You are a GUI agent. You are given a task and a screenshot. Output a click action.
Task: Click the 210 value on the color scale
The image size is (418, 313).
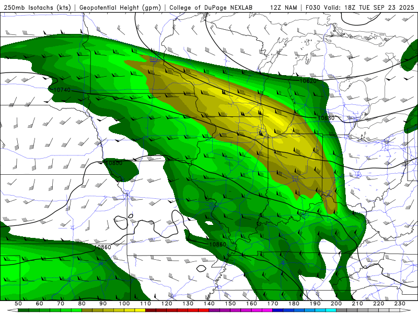pyautogui.click(x=357, y=304)
